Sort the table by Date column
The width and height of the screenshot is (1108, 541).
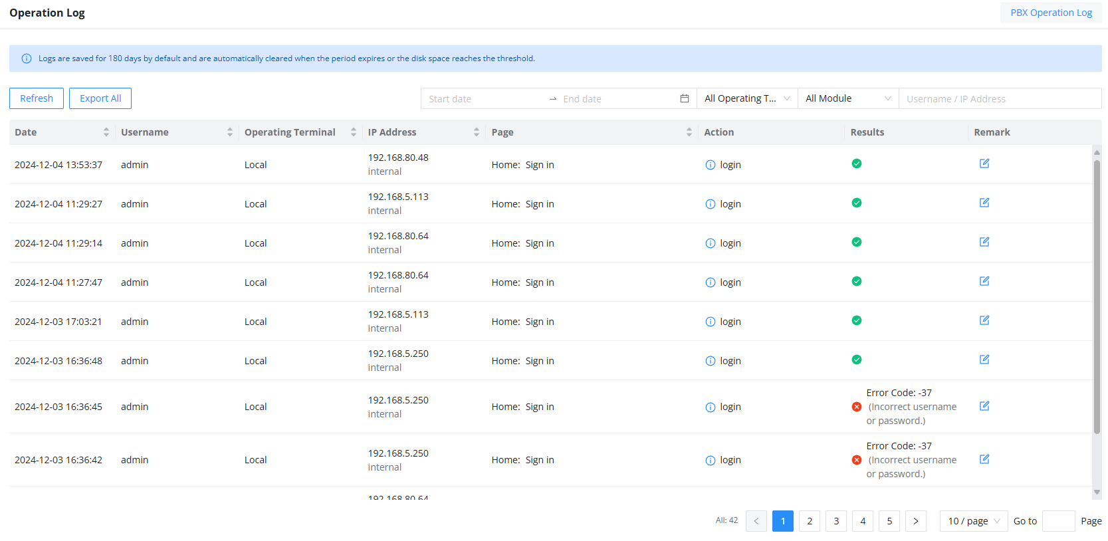[x=106, y=132]
